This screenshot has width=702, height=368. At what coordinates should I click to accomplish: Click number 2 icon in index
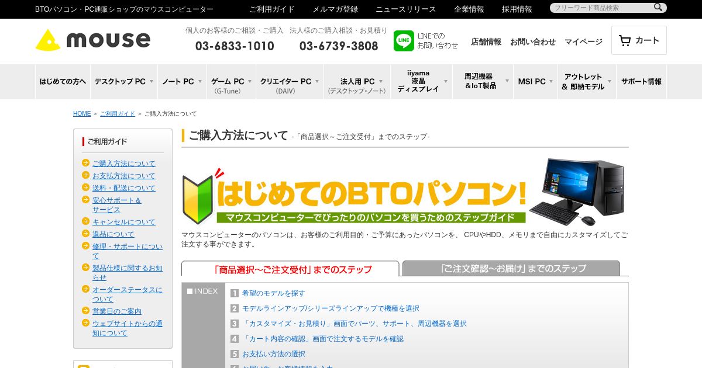235,308
